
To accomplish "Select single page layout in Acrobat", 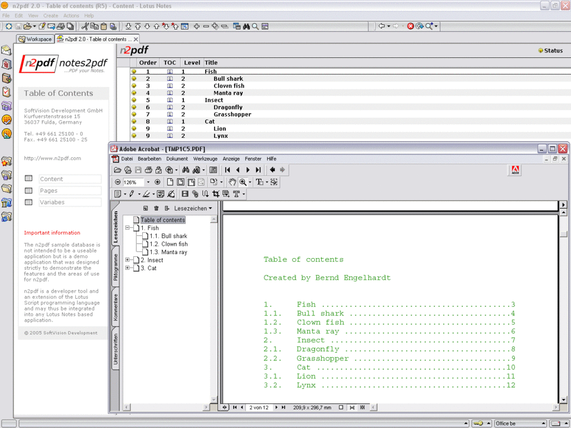I will (x=170, y=182).
